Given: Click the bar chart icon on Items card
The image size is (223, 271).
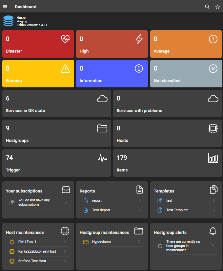Looking at the screenshot, I should click(x=213, y=158).
